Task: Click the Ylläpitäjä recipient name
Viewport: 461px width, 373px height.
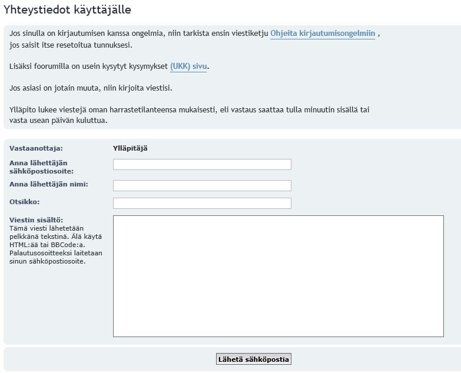Action: click(130, 148)
